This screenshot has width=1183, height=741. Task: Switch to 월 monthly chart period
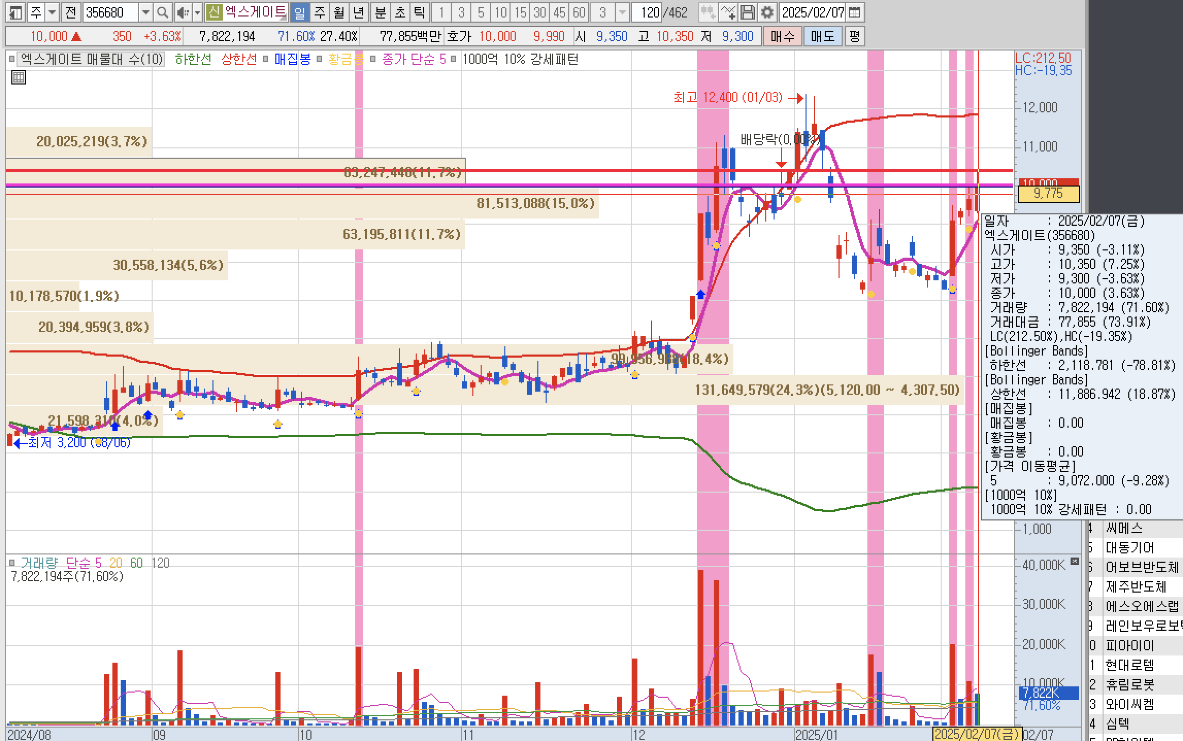point(339,12)
